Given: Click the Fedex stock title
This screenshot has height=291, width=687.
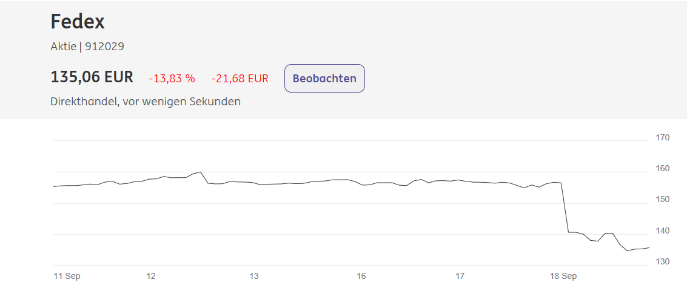Looking at the screenshot, I should 78,22.
